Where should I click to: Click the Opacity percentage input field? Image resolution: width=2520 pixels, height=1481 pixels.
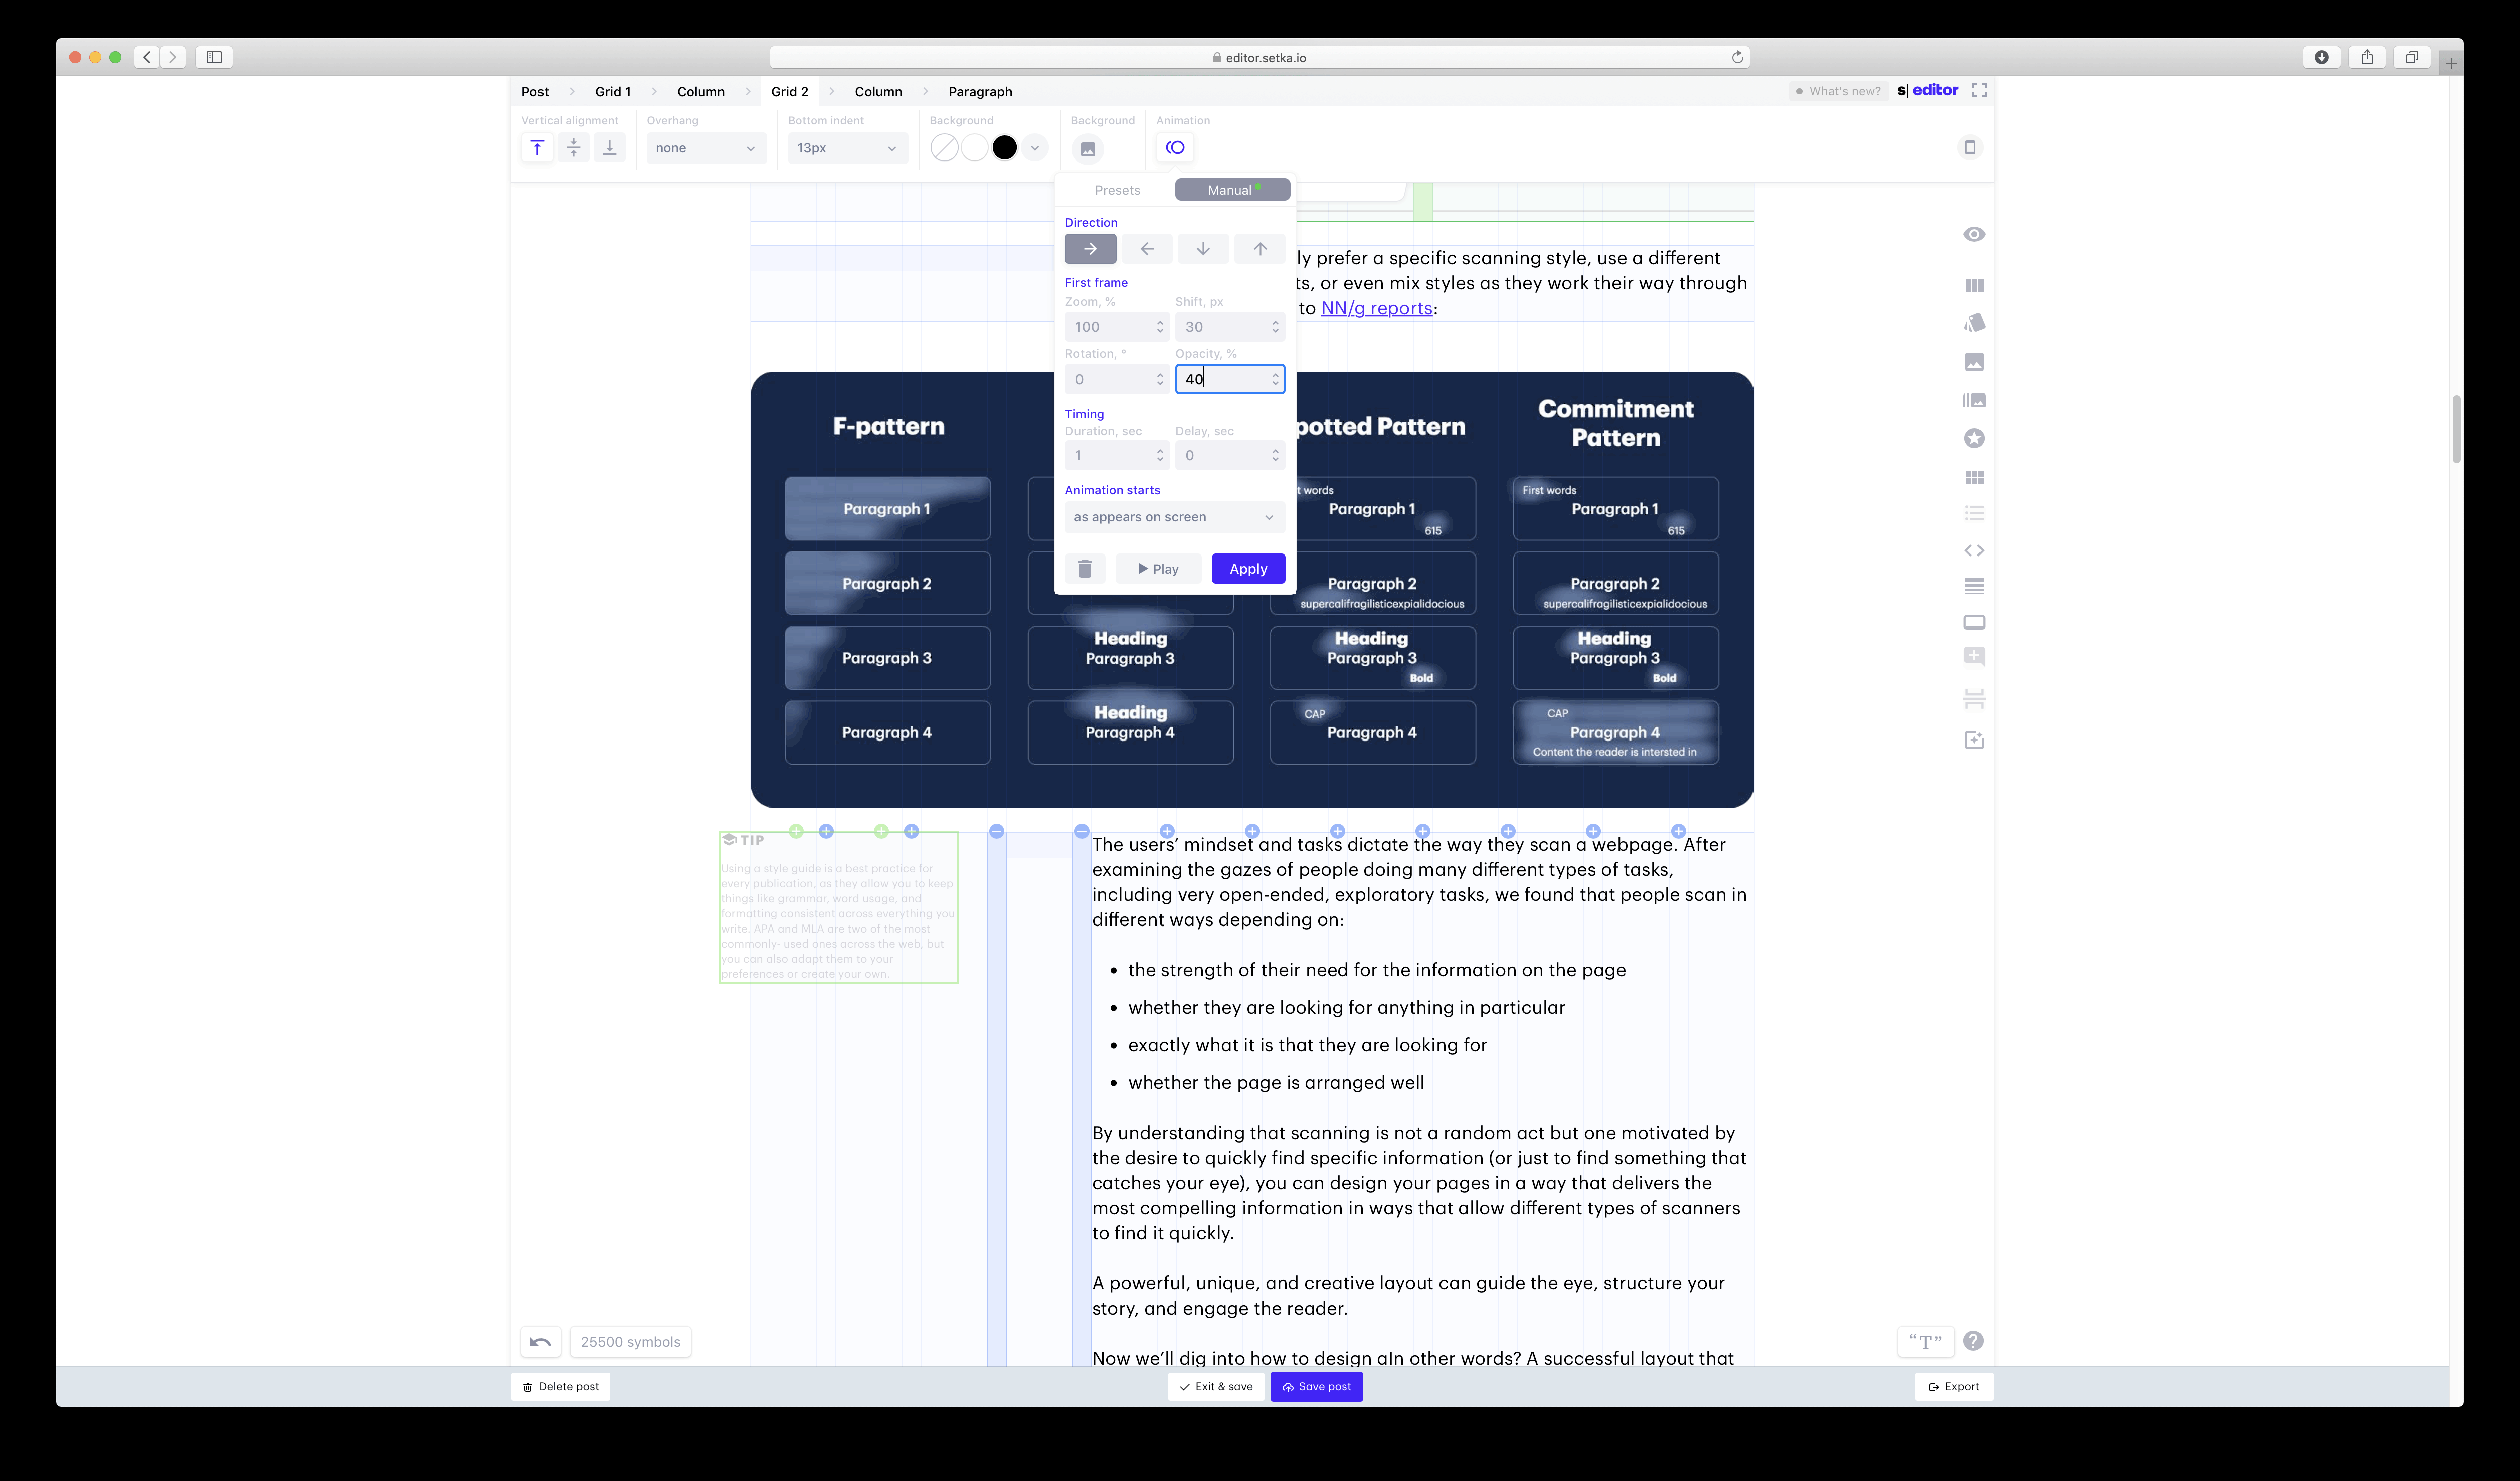pos(1230,379)
